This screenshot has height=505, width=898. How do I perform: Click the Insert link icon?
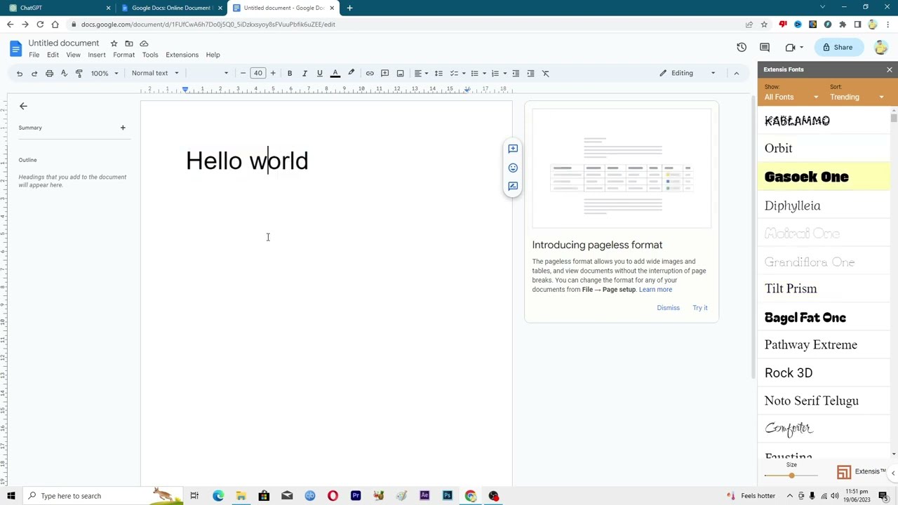[370, 73]
